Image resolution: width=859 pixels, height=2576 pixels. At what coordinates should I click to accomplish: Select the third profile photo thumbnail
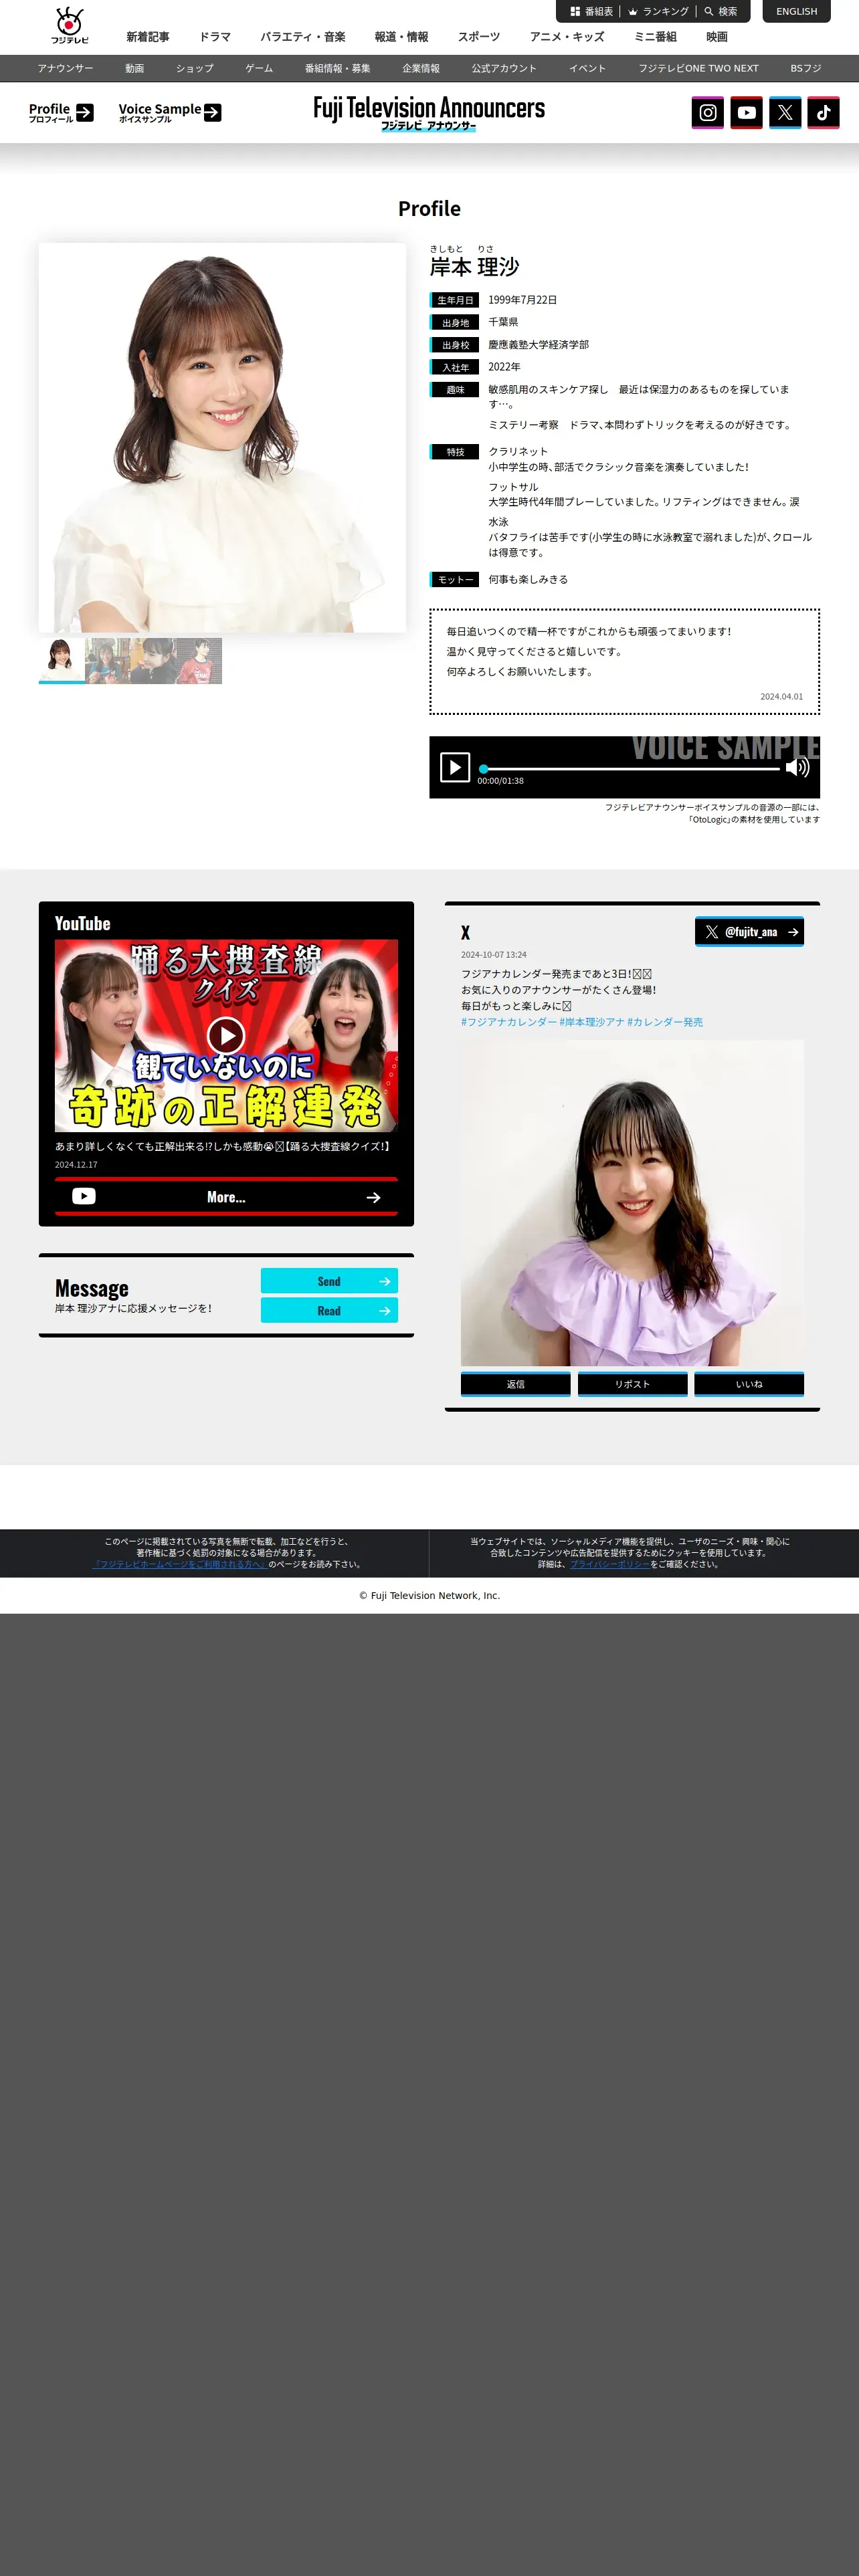point(153,660)
